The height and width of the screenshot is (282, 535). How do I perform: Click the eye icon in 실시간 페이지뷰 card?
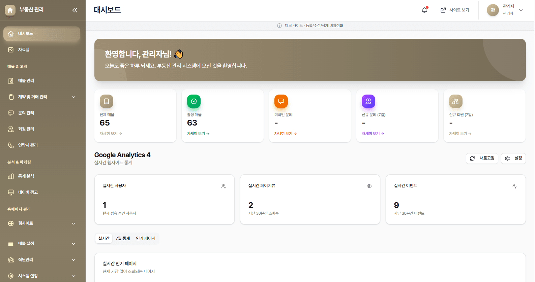pos(369,186)
